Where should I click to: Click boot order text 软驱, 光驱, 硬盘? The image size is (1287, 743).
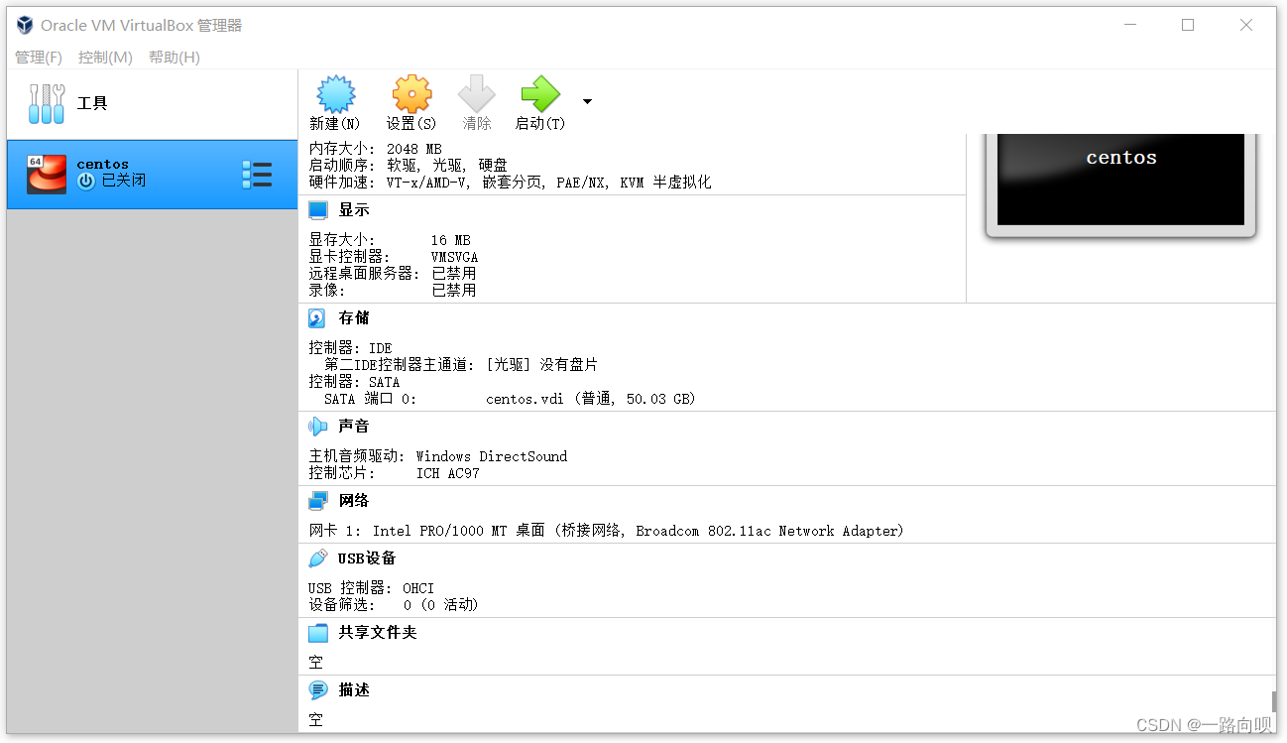coord(447,166)
